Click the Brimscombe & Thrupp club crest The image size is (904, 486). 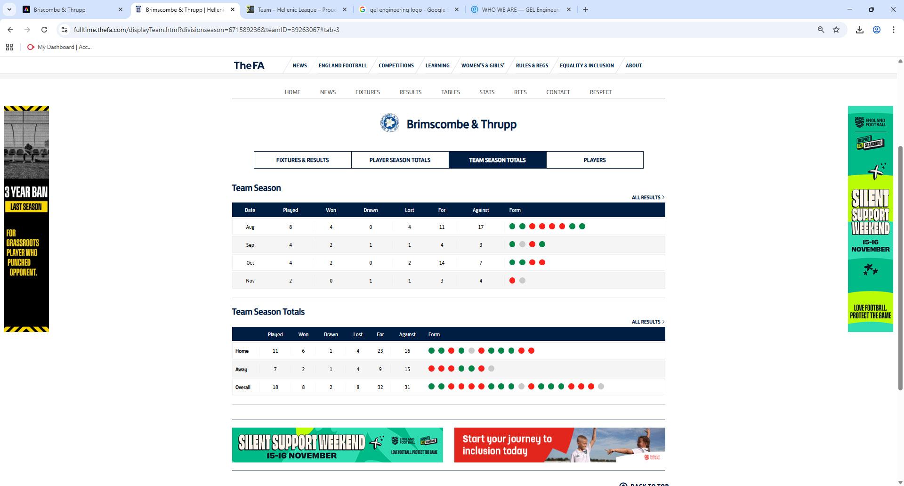(390, 123)
